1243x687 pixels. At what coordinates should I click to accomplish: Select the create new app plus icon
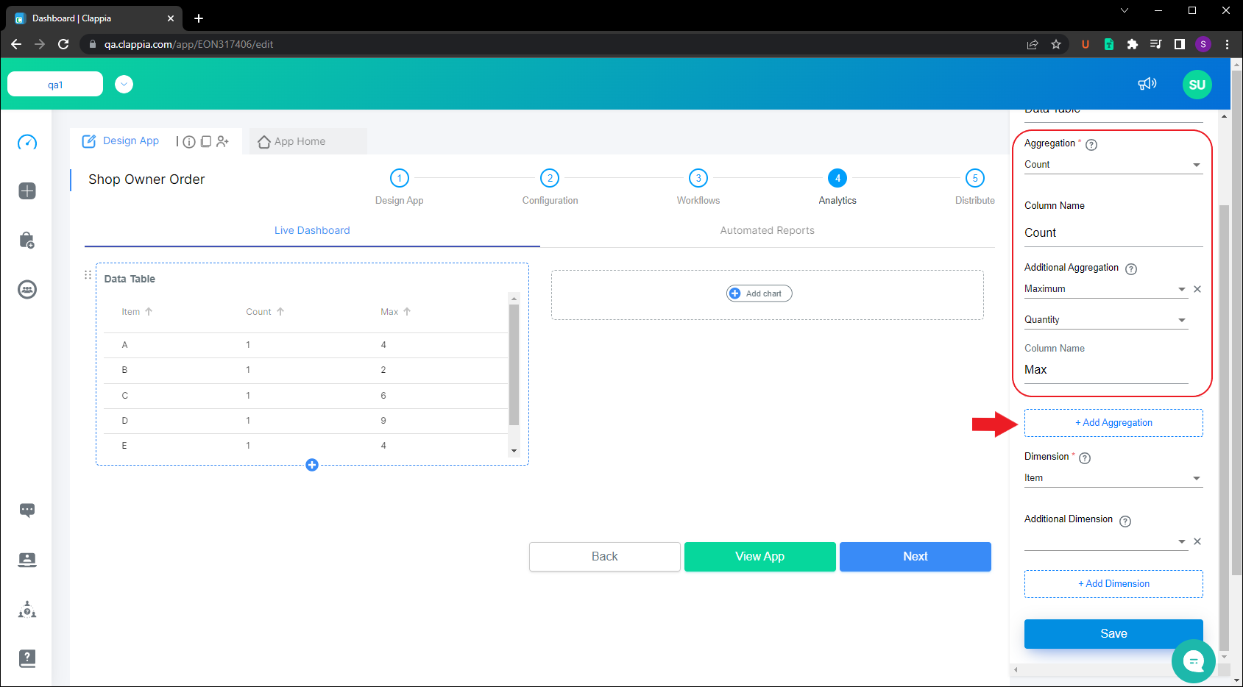pyautogui.click(x=27, y=191)
